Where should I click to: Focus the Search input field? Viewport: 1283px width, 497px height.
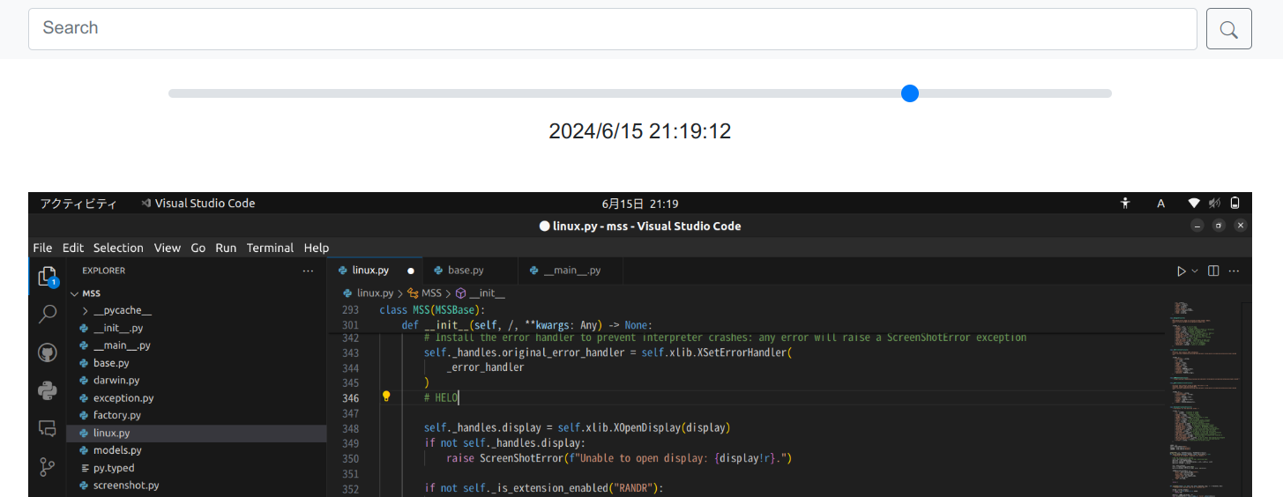coord(613,28)
